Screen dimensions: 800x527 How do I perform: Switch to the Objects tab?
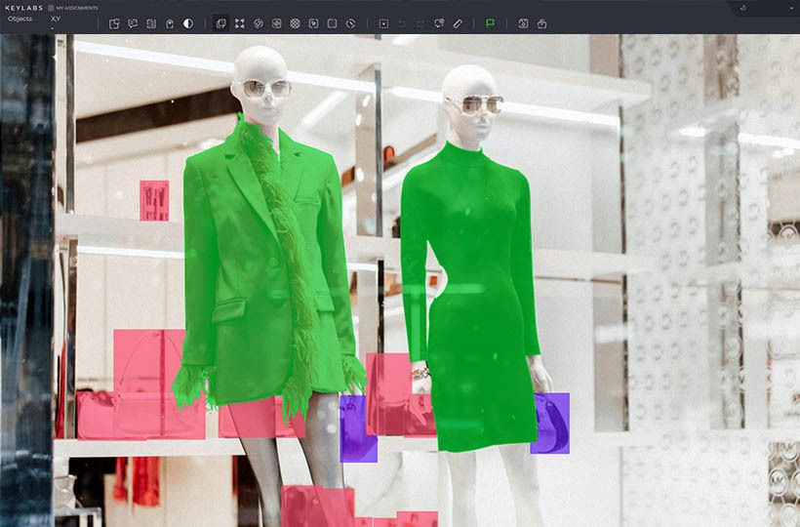(20, 19)
